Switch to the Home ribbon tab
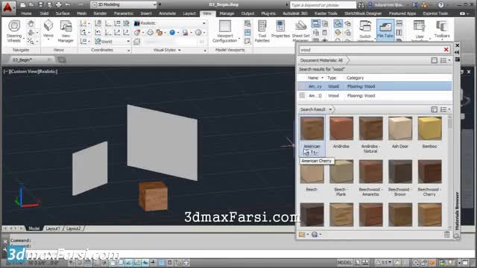 (x=27, y=13)
